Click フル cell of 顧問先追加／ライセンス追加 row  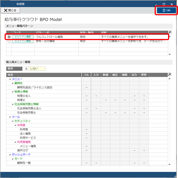(87, 87)
